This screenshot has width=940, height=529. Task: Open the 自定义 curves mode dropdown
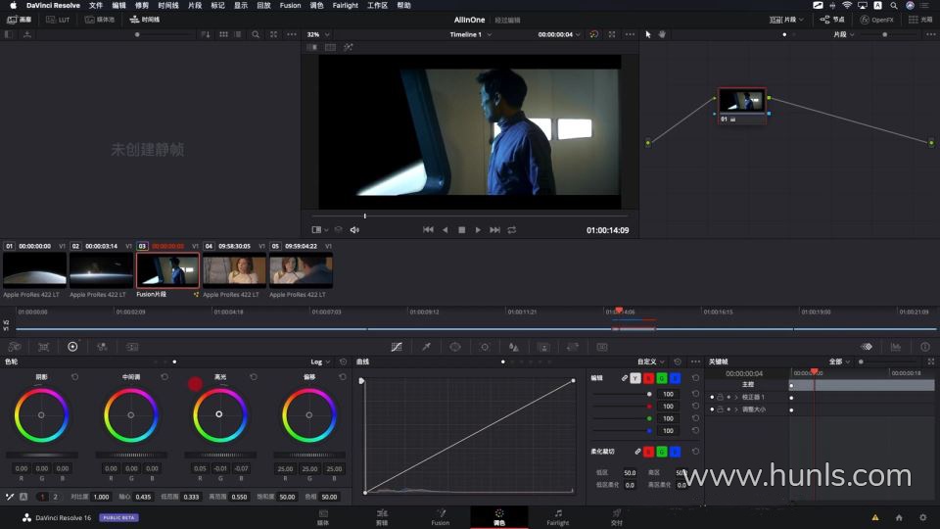click(x=651, y=361)
